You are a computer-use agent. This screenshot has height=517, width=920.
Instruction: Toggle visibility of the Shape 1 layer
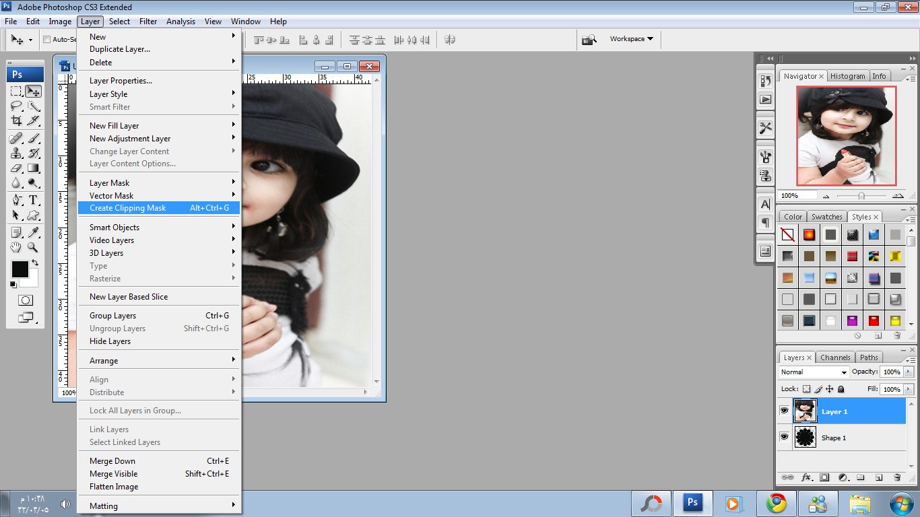click(784, 438)
